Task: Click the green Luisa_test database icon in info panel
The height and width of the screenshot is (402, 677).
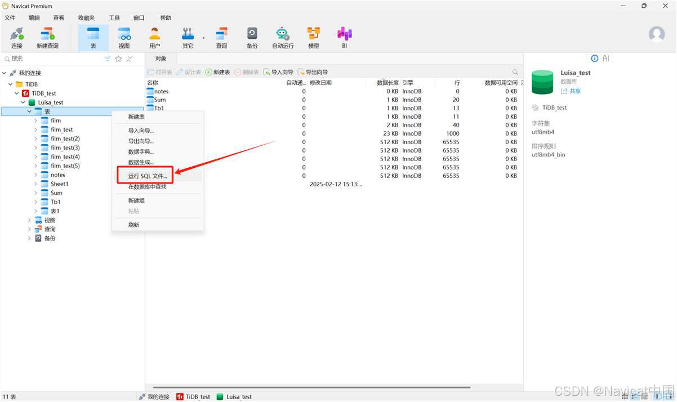Action: [543, 82]
